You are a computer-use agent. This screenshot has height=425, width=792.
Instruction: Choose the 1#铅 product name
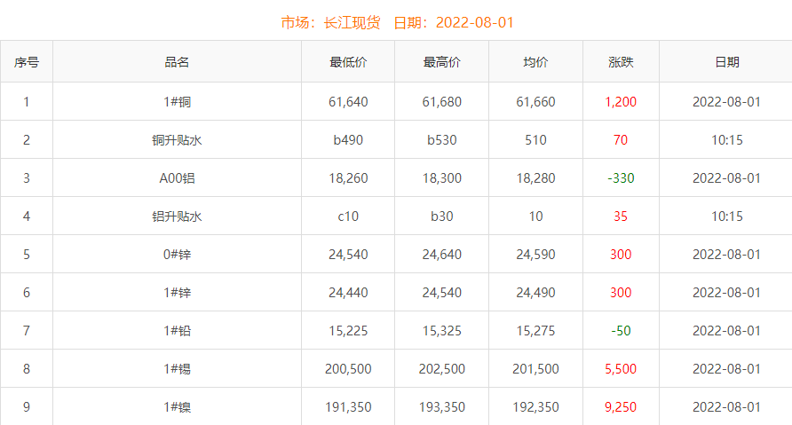point(177,331)
